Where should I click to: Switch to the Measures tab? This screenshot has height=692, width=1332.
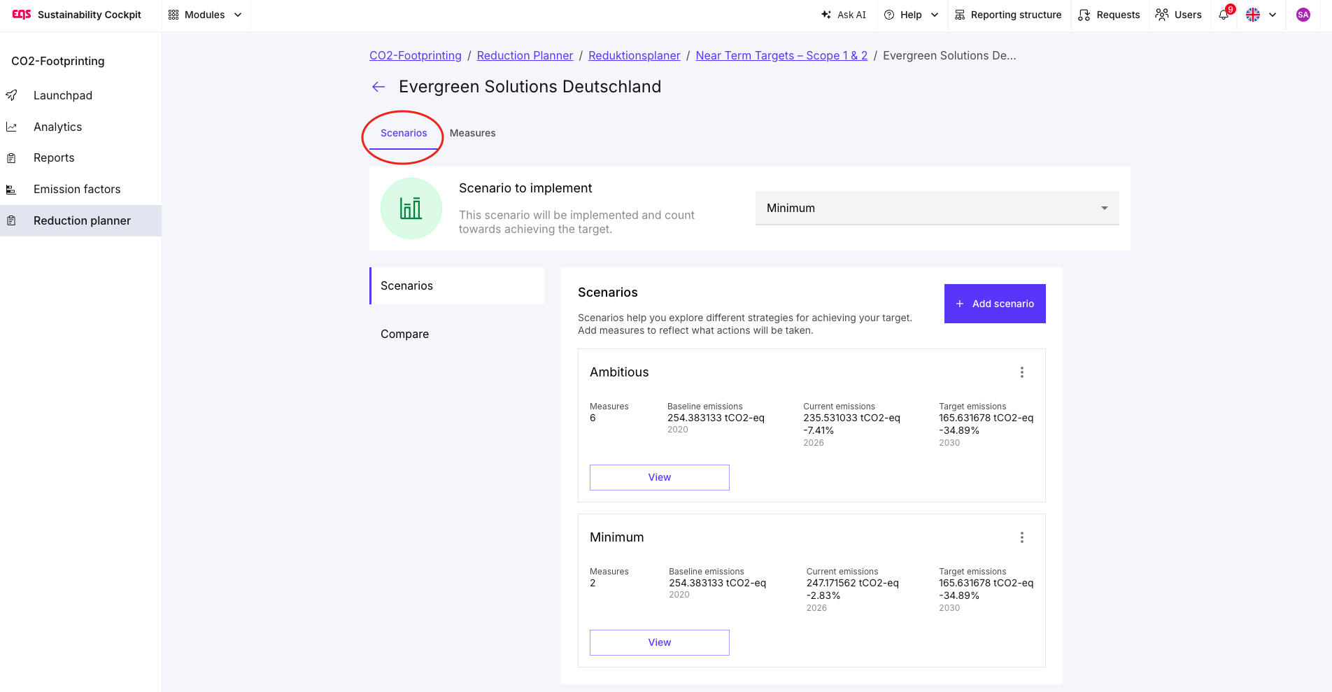pos(473,133)
